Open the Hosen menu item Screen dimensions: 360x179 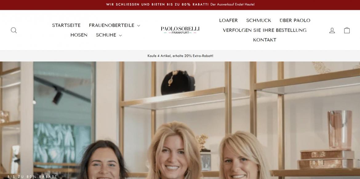pyautogui.click(x=79, y=35)
